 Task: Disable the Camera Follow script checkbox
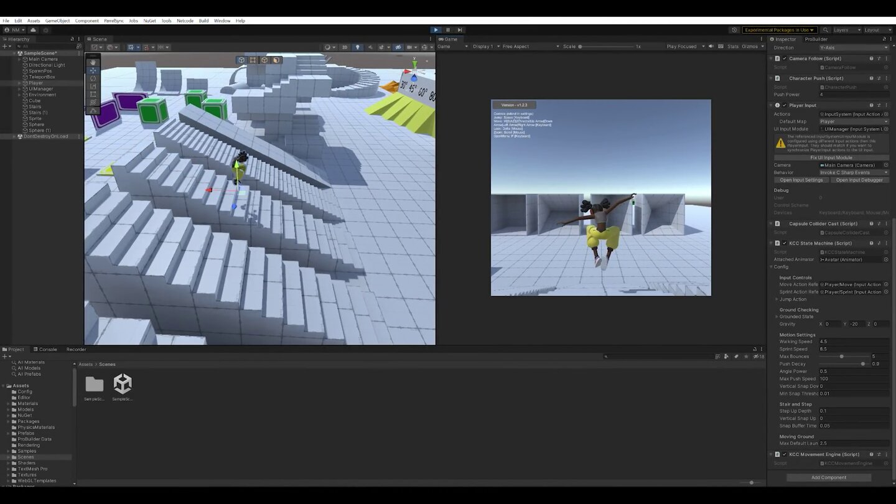click(x=784, y=58)
